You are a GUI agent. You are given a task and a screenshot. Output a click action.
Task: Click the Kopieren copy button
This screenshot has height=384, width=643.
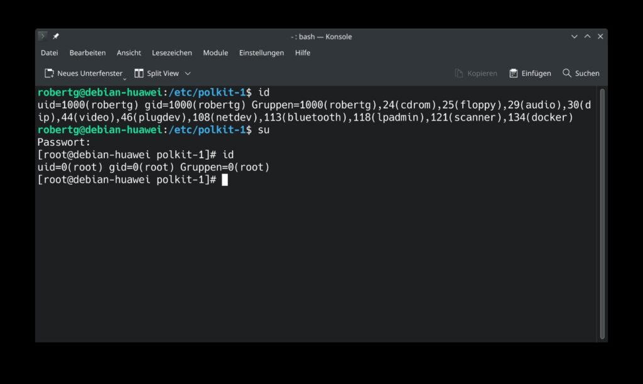pyautogui.click(x=476, y=73)
